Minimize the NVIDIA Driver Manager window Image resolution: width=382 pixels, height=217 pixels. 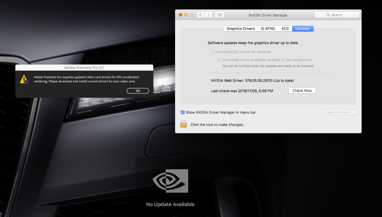186,15
